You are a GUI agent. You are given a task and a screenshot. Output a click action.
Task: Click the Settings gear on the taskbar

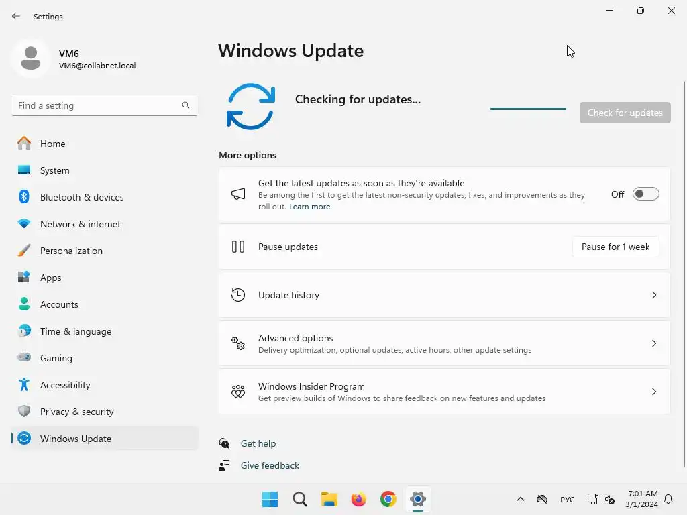click(418, 499)
